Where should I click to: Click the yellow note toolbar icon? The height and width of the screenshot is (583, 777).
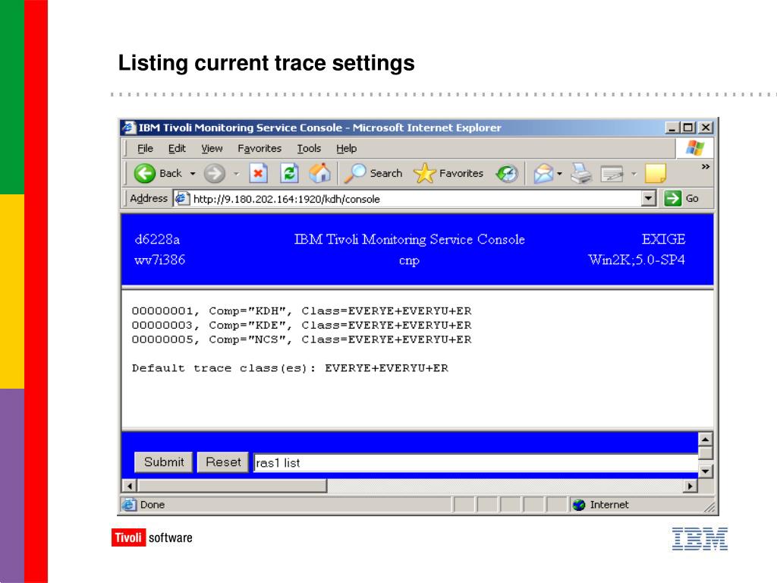pos(655,173)
